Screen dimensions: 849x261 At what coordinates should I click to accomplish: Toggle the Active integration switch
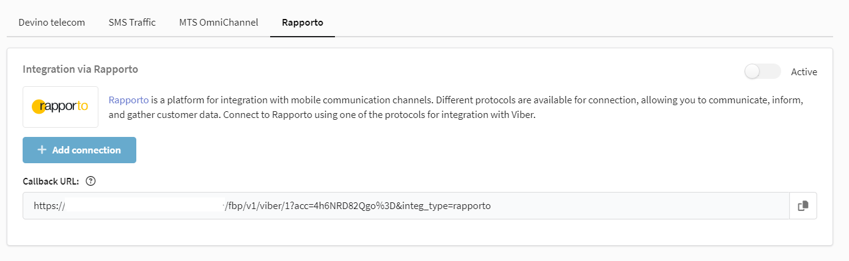[x=762, y=72]
